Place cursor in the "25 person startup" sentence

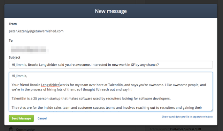point(91,99)
